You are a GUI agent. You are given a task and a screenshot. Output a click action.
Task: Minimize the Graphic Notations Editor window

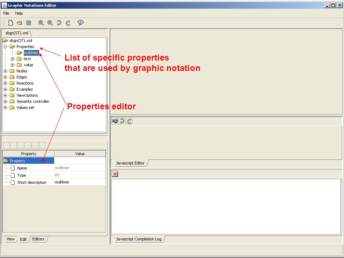[328, 5]
